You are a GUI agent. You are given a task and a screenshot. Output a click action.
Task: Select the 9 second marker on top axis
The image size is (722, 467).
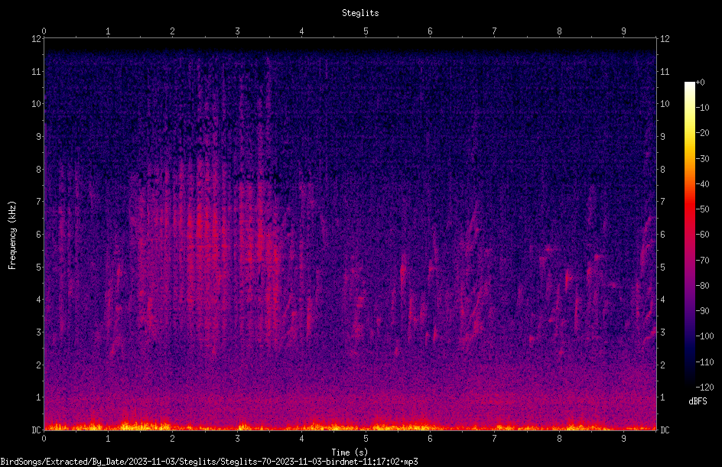(x=623, y=31)
